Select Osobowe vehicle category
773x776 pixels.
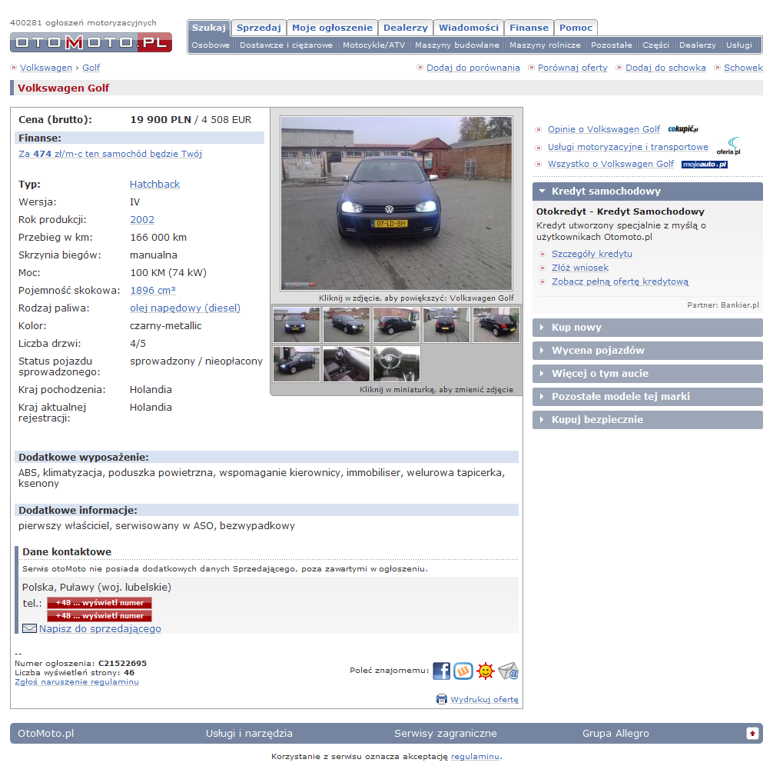click(211, 45)
